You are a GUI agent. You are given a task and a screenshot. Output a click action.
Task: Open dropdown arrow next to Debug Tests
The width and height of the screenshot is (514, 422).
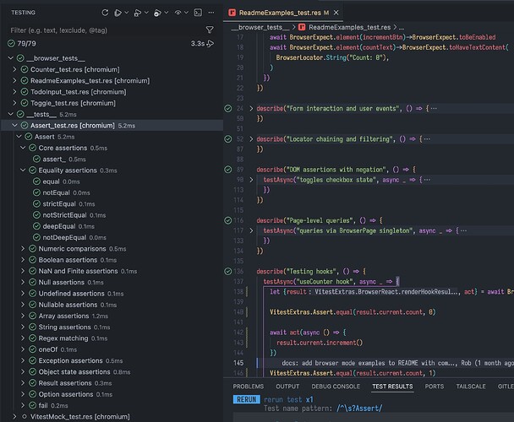click(146, 13)
